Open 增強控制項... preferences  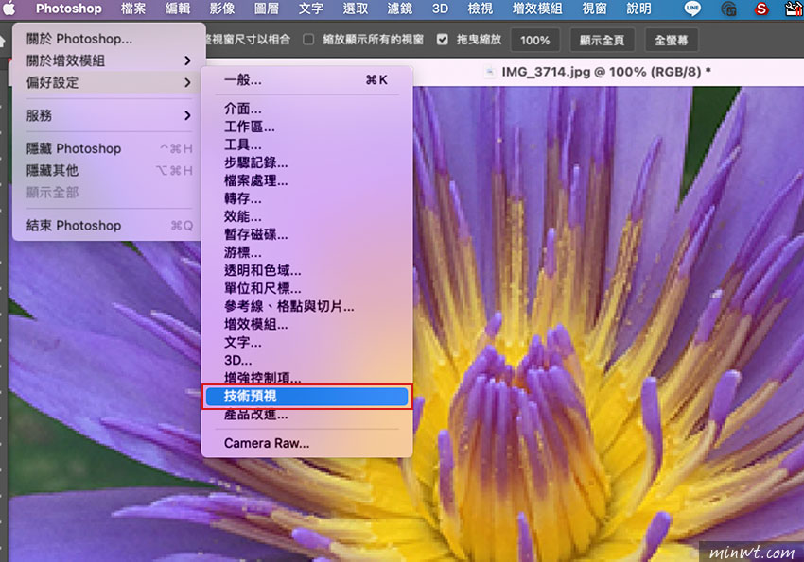pos(306,378)
